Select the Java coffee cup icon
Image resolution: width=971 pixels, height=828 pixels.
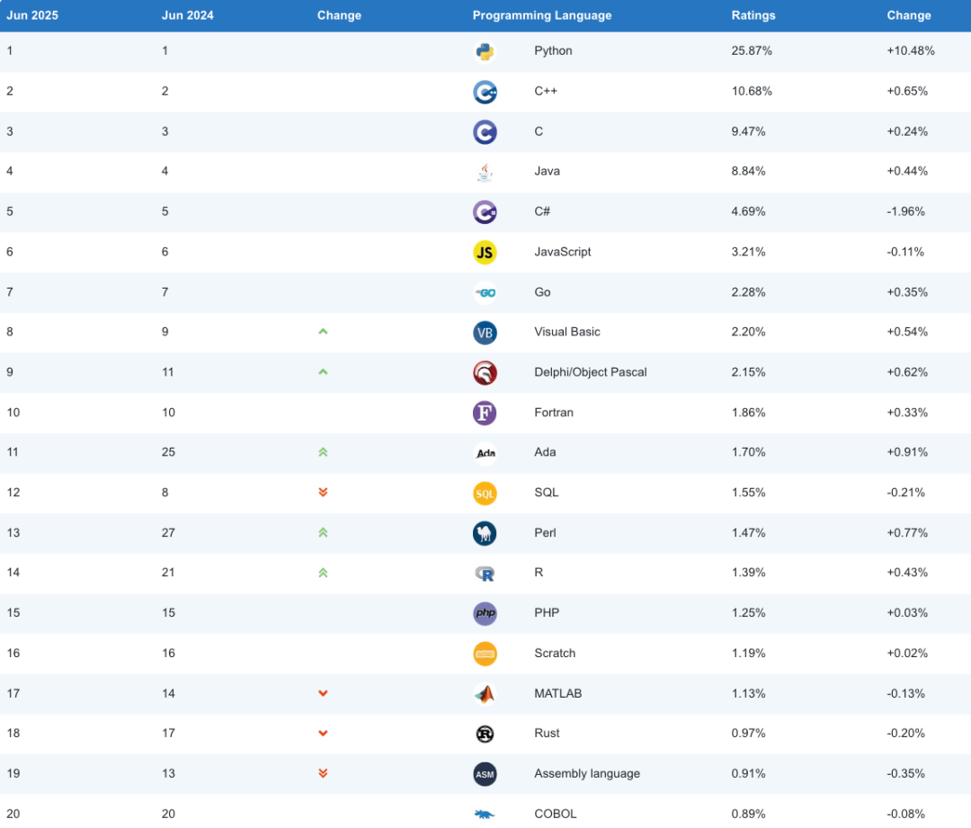pyautogui.click(x=485, y=173)
